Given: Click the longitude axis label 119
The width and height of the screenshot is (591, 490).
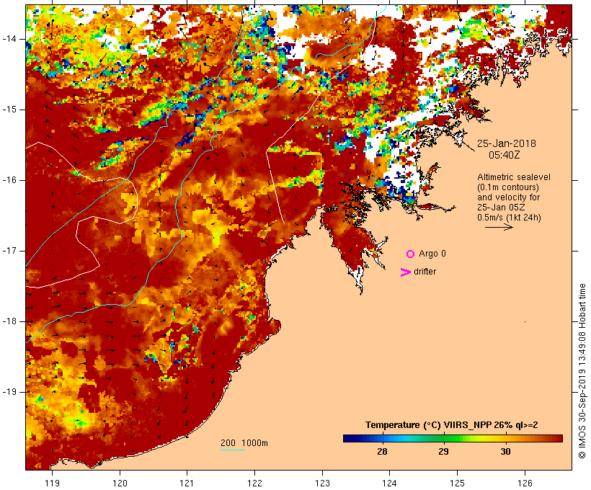Looking at the screenshot, I should (x=52, y=483).
